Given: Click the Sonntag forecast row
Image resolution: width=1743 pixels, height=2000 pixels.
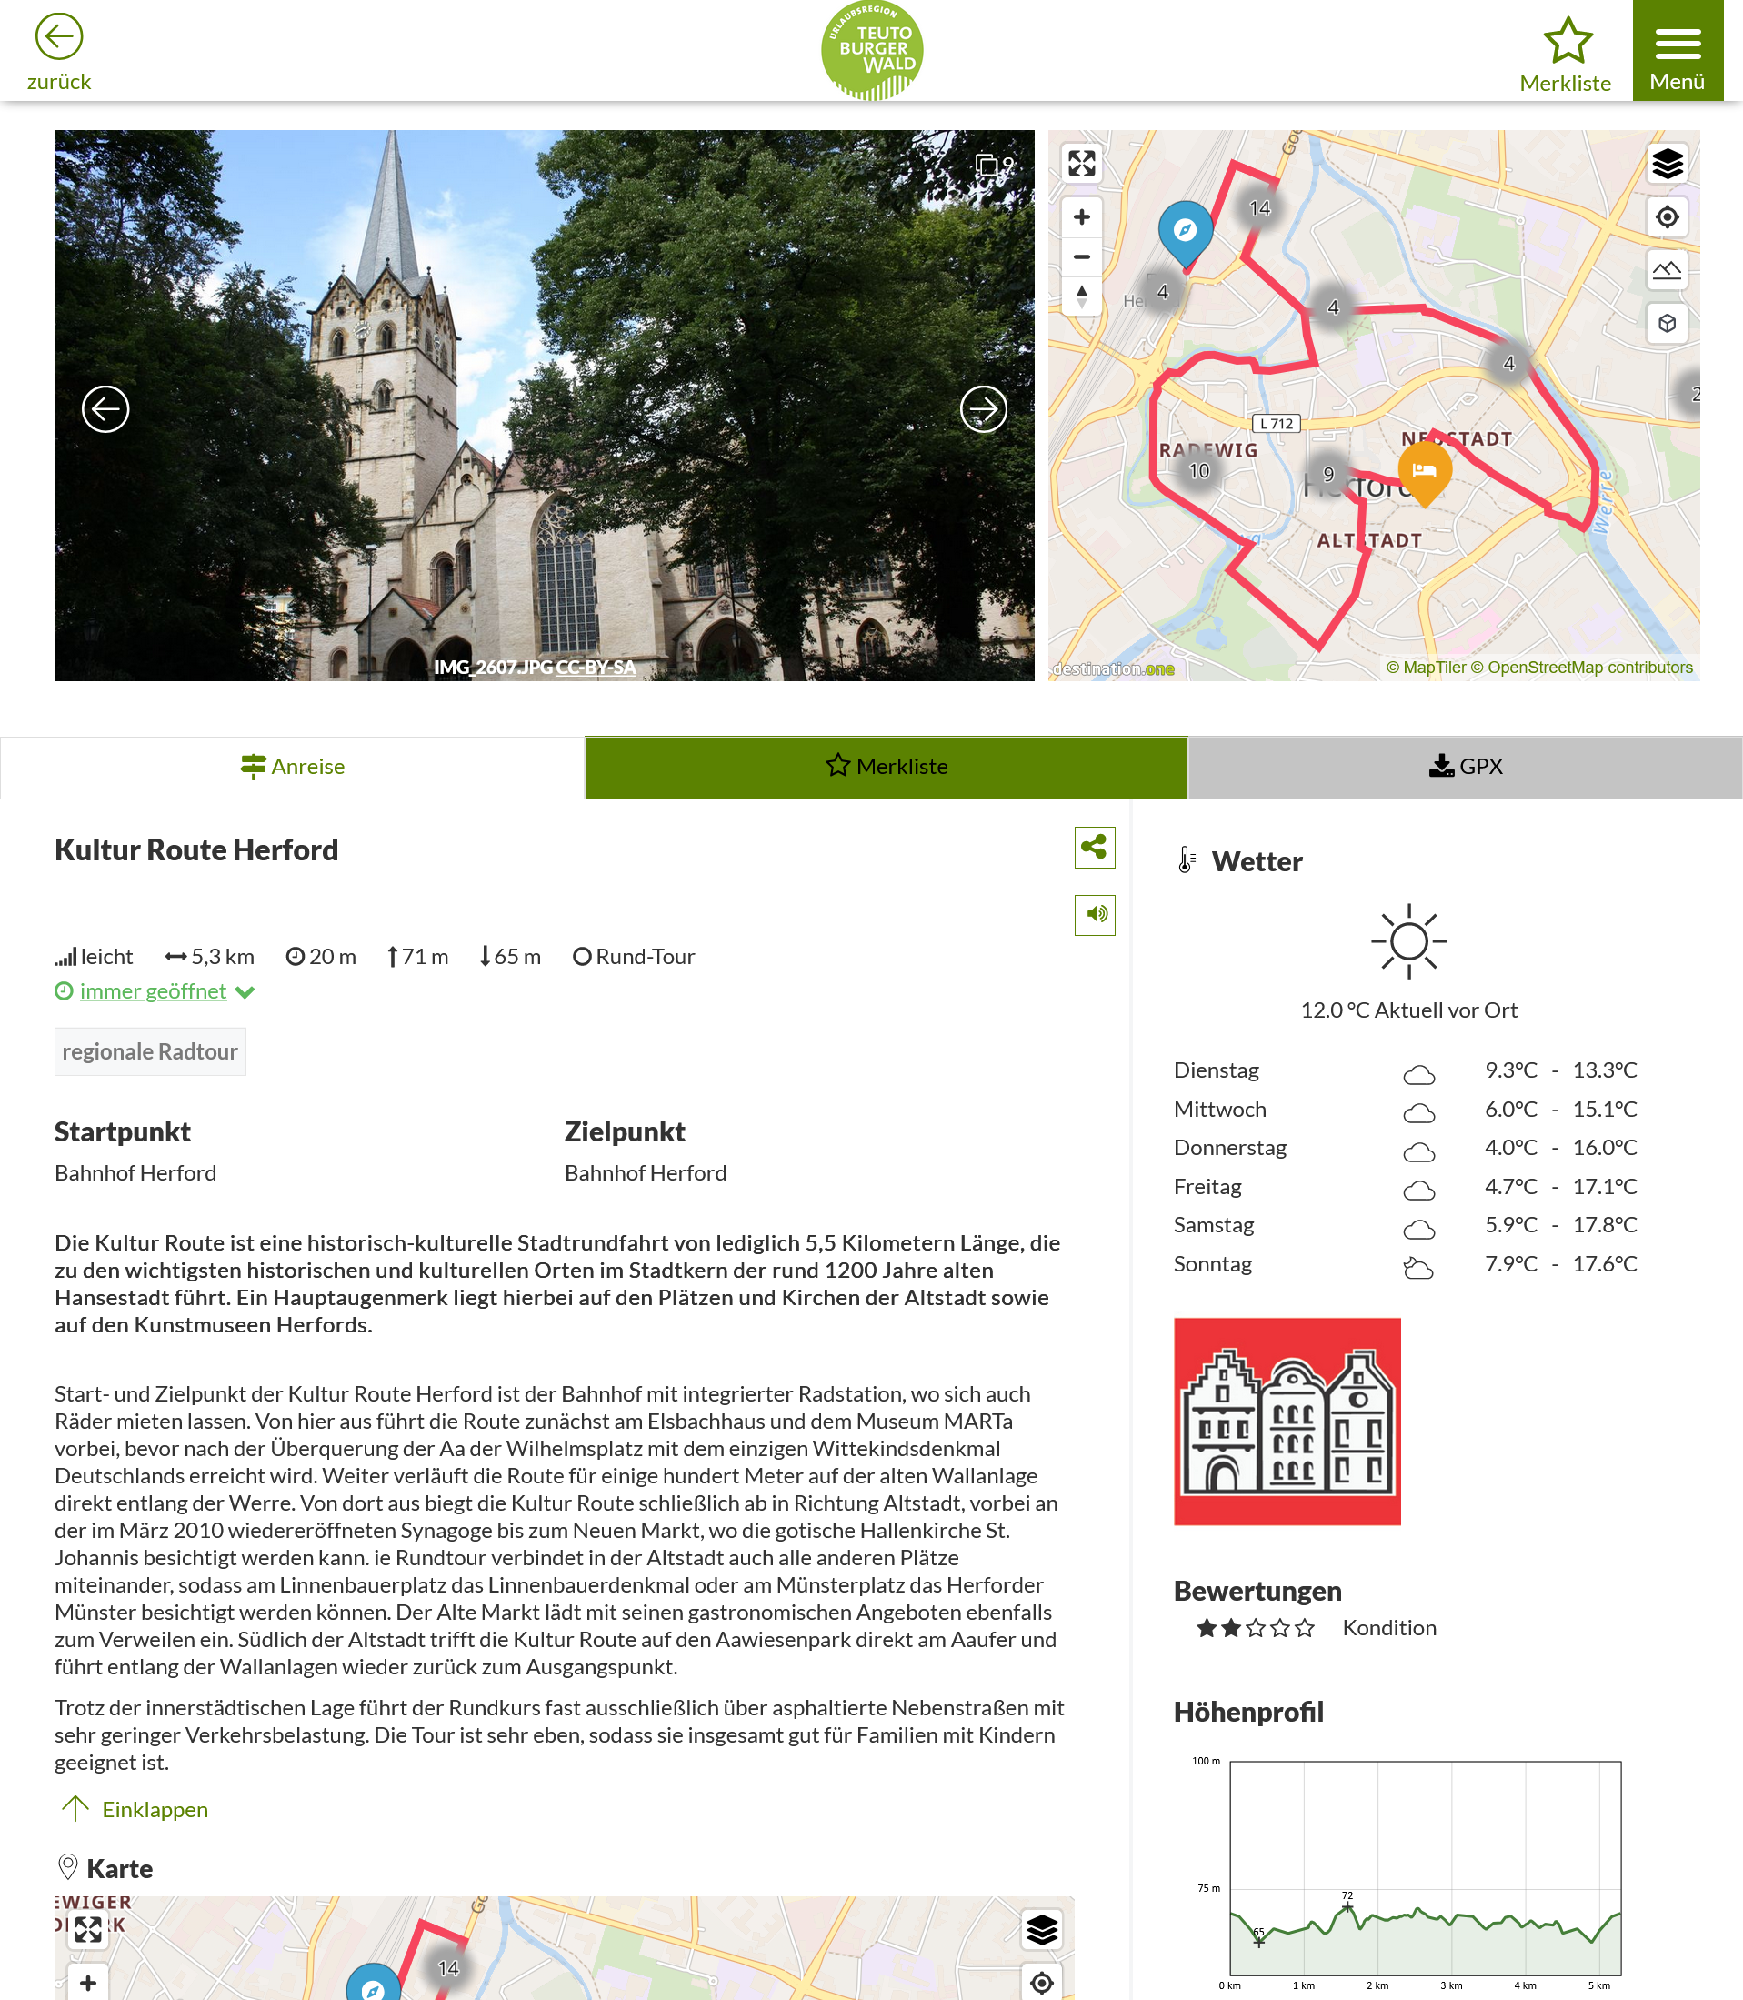Looking at the screenshot, I should [1406, 1263].
